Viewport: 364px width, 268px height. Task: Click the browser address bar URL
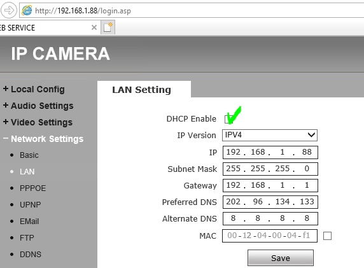[x=83, y=11]
